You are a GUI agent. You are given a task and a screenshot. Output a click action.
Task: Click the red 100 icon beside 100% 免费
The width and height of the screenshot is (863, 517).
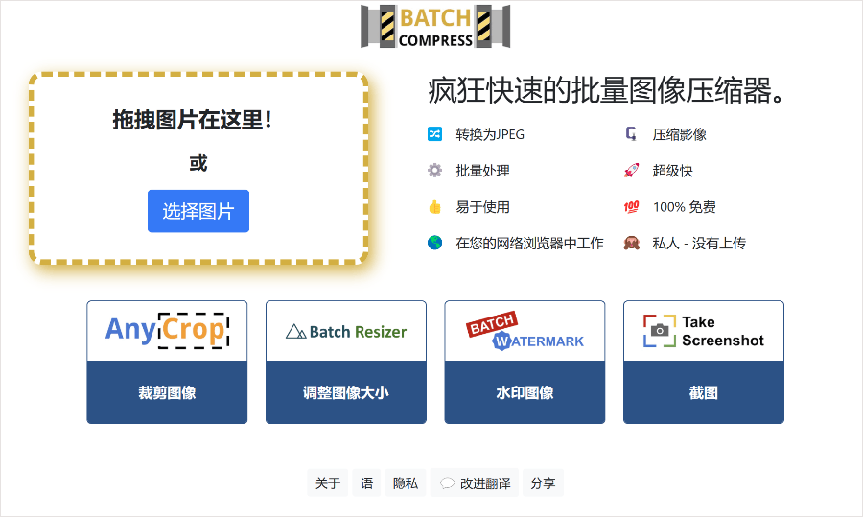(631, 207)
